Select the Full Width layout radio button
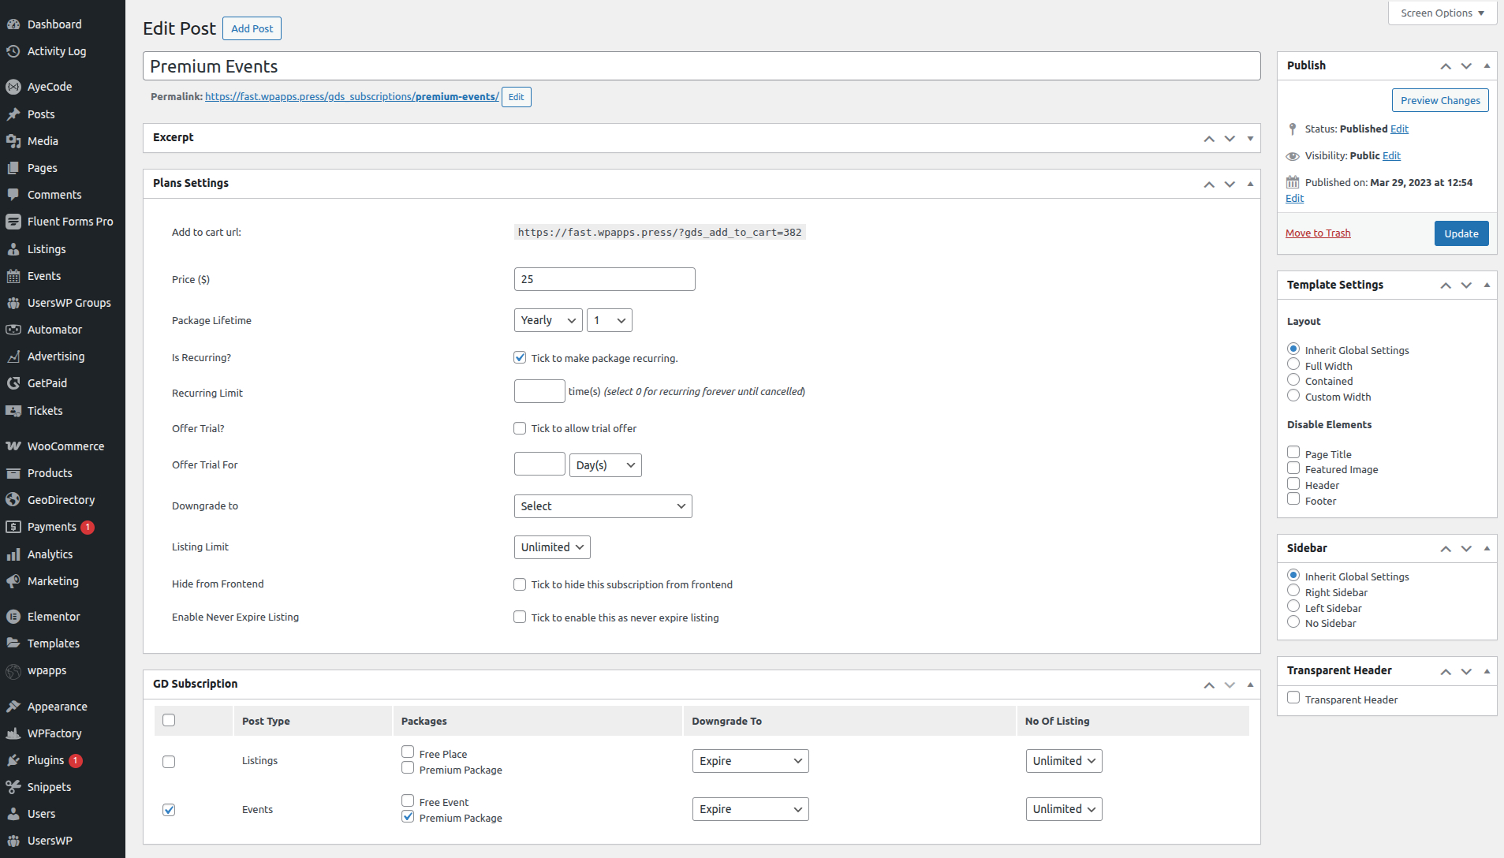 (x=1293, y=365)
